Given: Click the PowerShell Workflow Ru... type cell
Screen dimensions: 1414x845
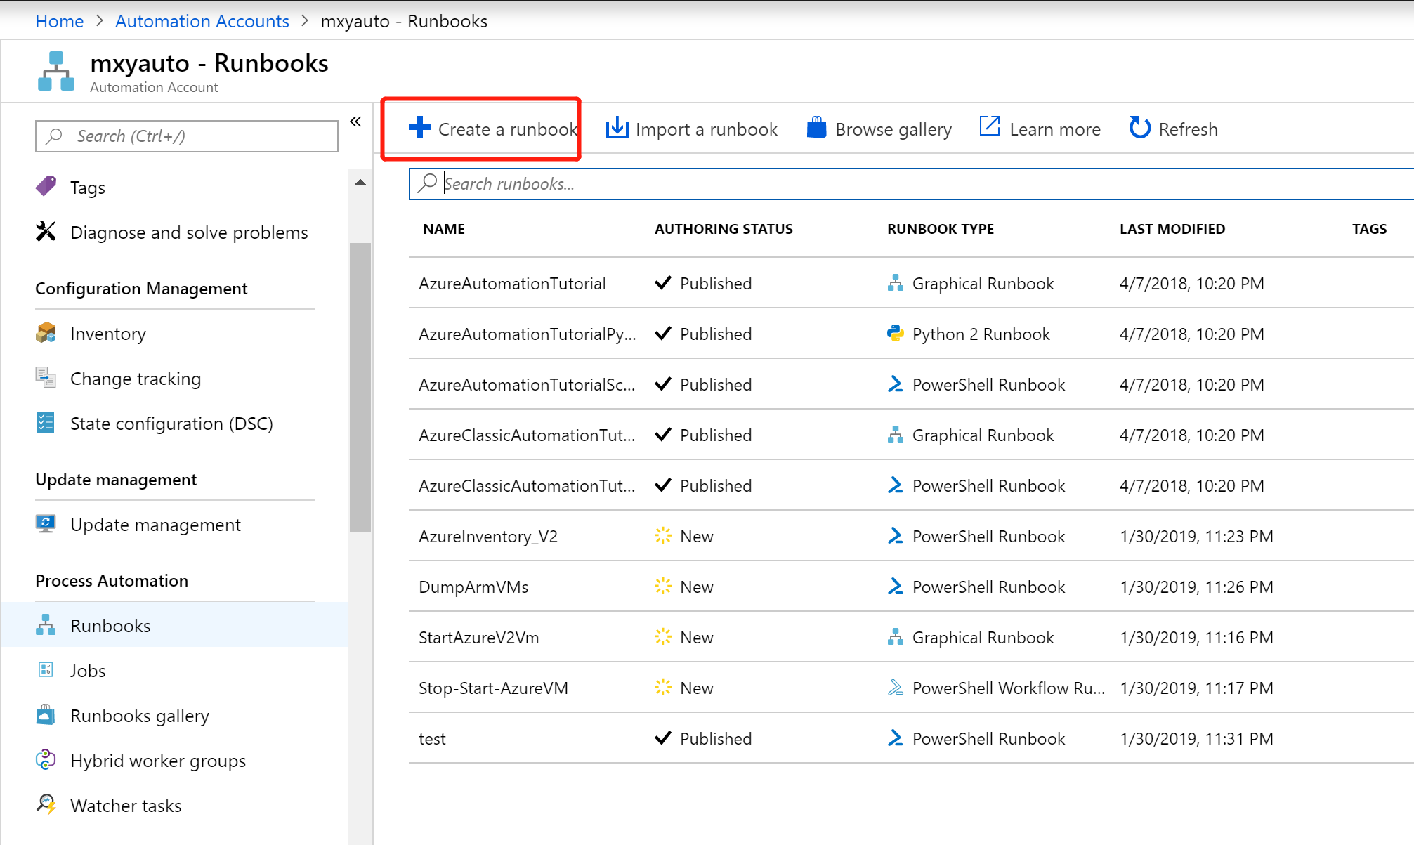Looking at the screenshot, I should 1008,688.
